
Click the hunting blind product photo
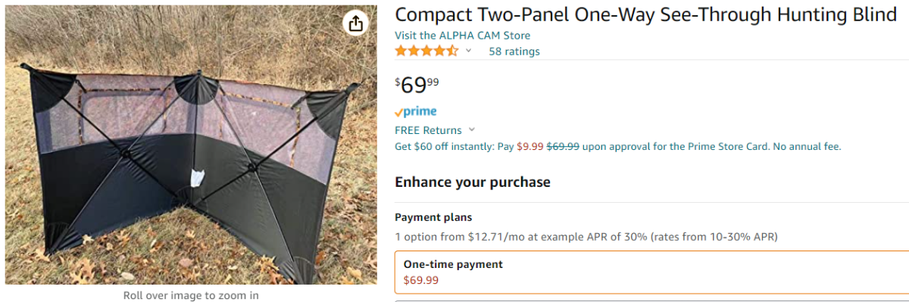191,145
